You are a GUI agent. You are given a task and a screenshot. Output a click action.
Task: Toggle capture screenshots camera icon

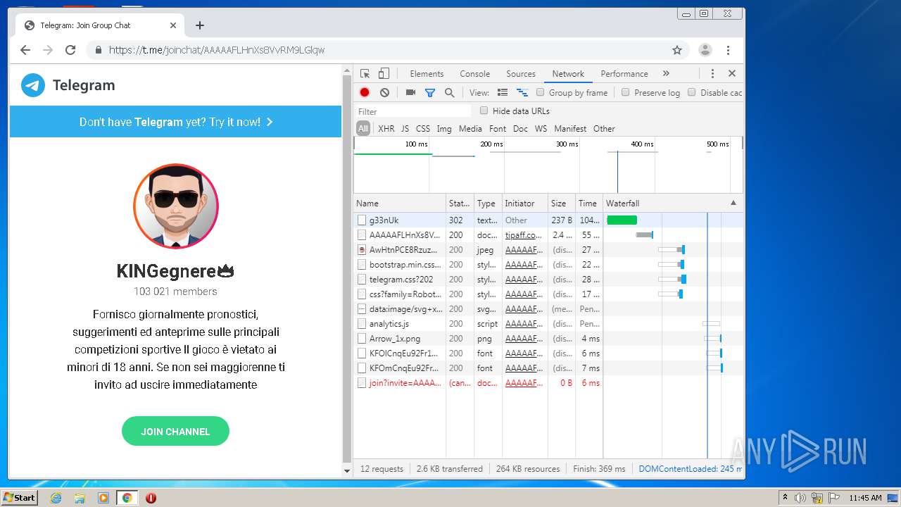pyautogui.click(x=410, y=92)
